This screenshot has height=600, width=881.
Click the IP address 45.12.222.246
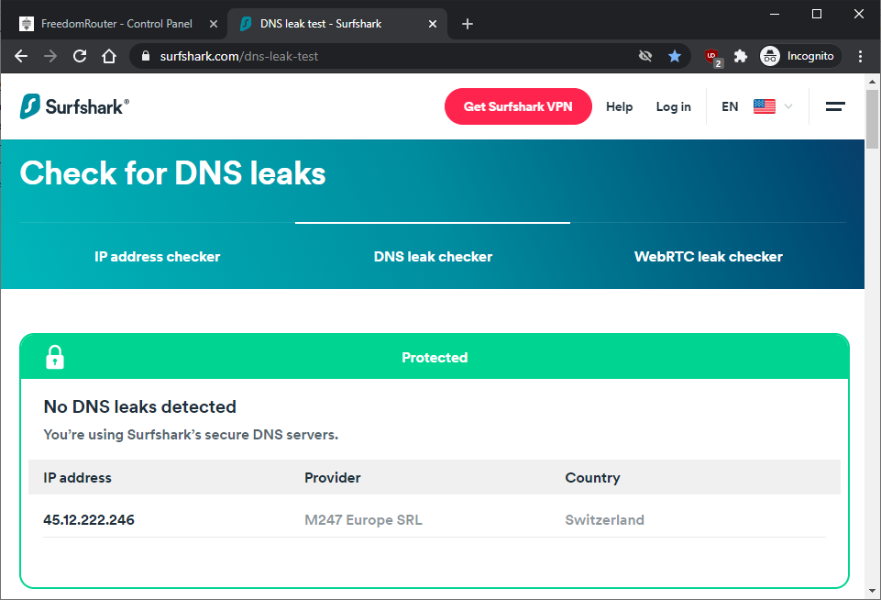pyautogui.click(x=89, y=519)
